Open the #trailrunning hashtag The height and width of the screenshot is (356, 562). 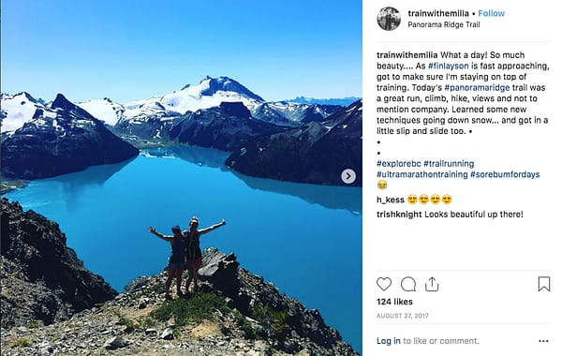click(449, 164)
